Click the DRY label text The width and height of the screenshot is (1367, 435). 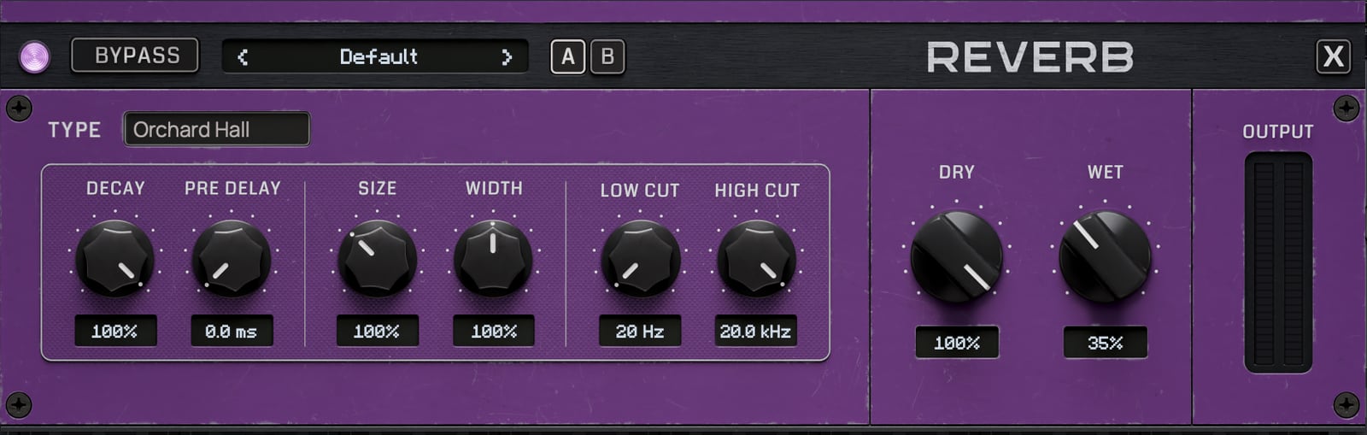coord(957,172)
